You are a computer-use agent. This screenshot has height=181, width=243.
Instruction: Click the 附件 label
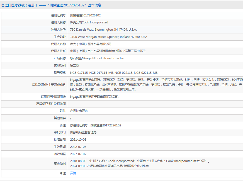[x=63, y=111]
